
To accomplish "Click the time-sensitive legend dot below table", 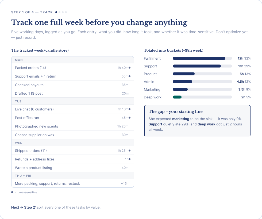I will click(x=12, y=192).
